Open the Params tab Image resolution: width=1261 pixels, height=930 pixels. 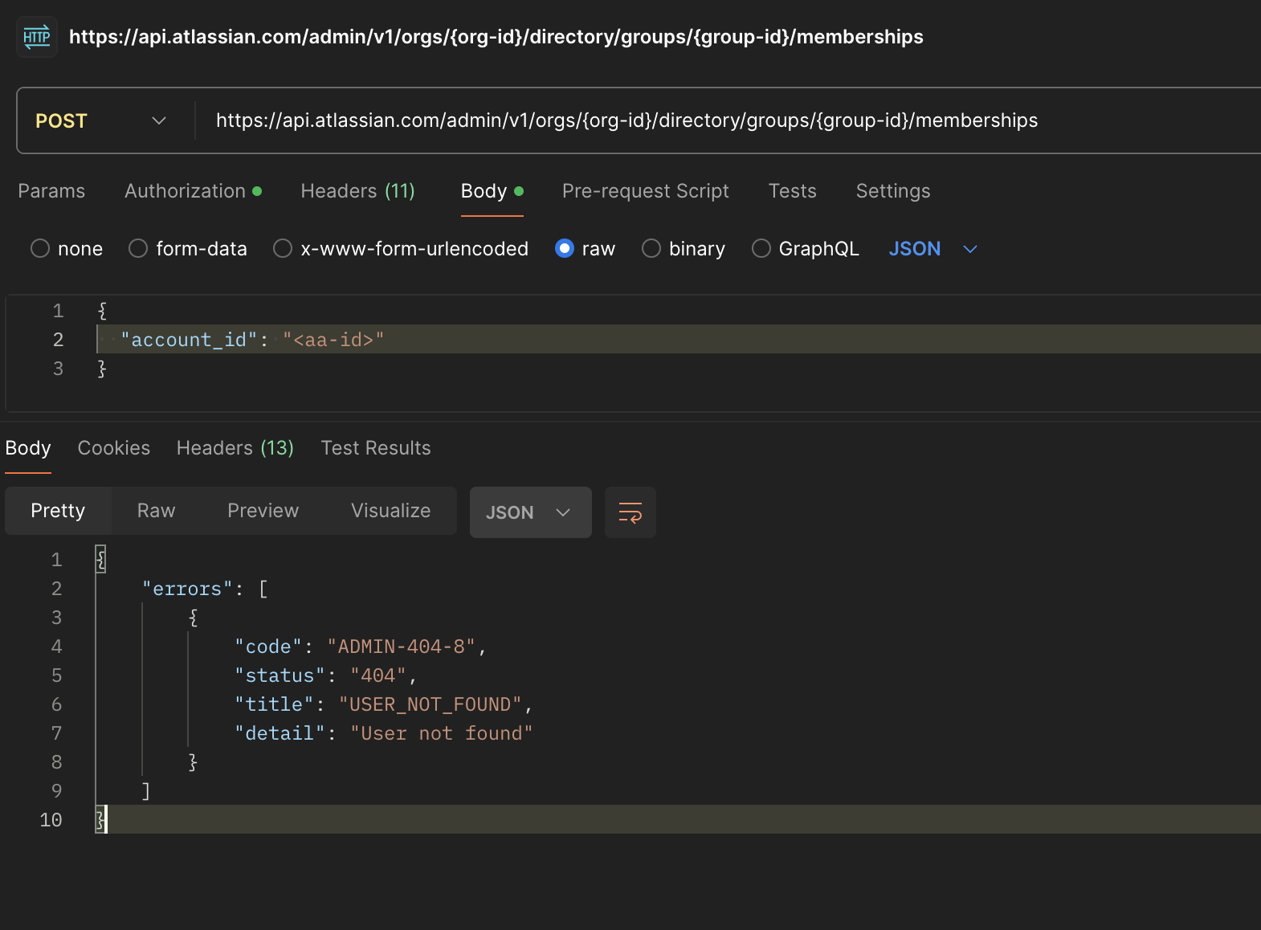click(x=51, y=191)
